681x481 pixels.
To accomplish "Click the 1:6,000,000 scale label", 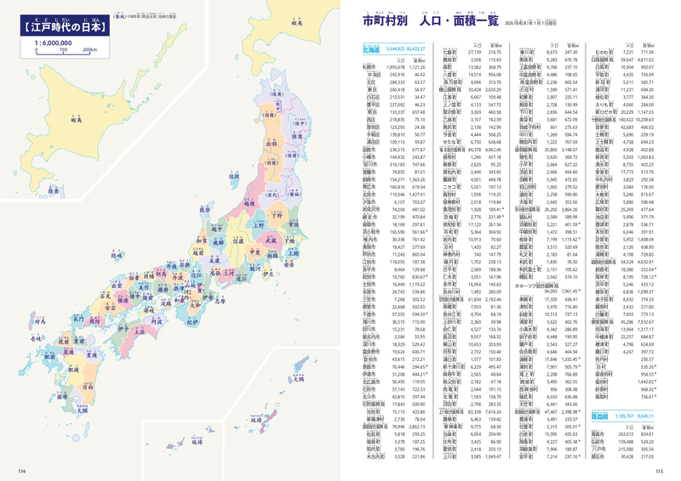I will [53, 43].
